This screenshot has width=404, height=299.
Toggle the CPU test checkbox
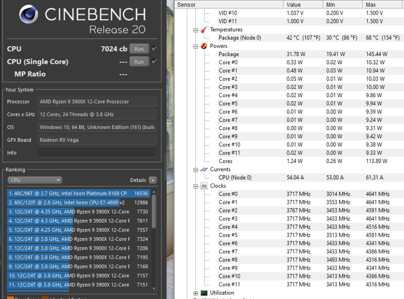(154, 48)
